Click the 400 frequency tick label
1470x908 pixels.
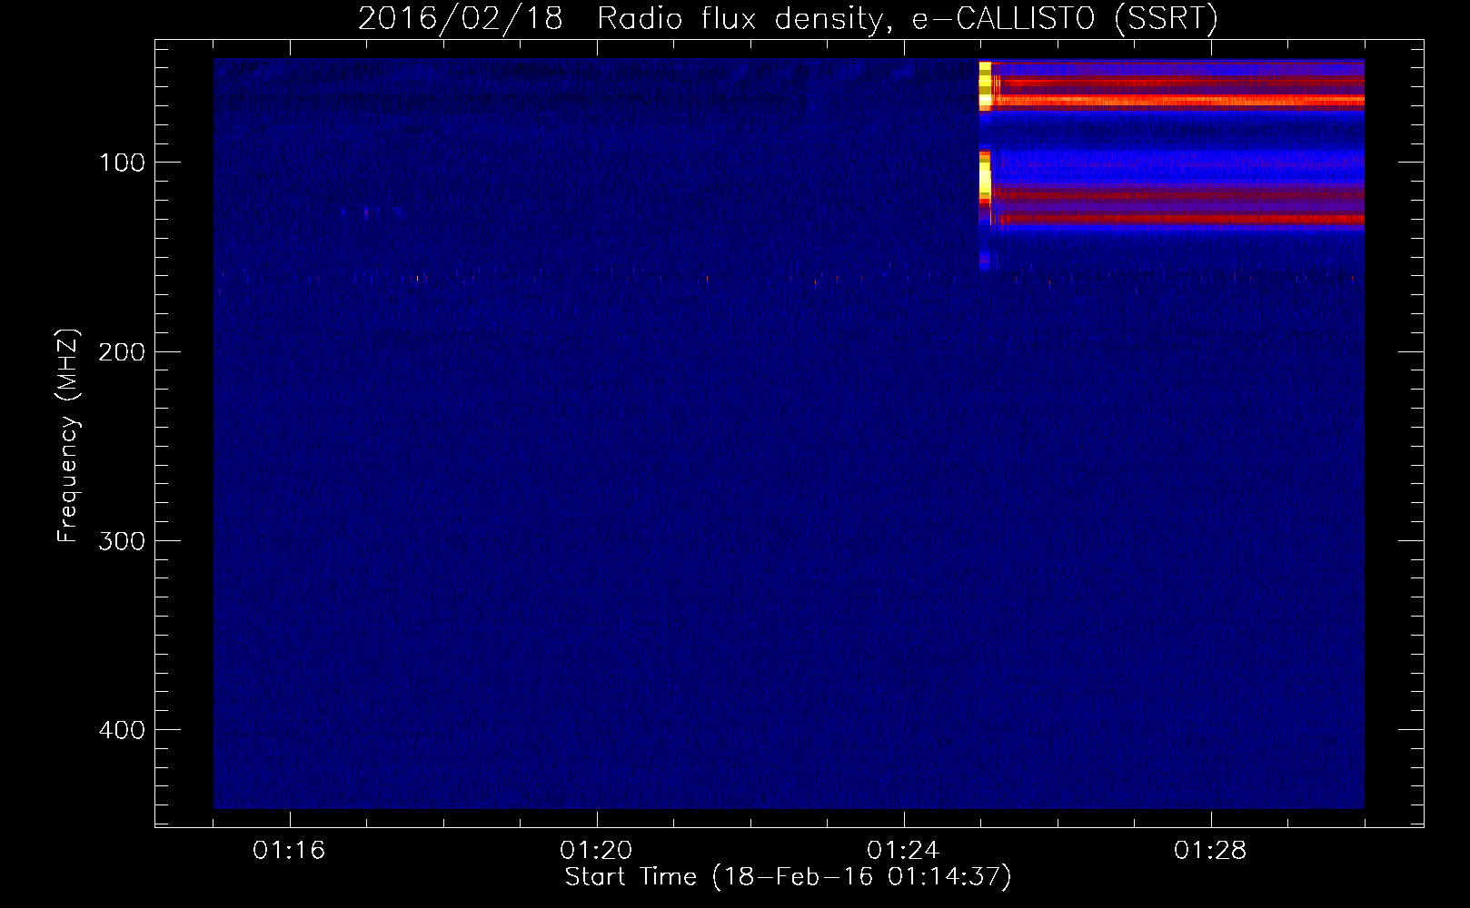pyautogui.click(x=122, y=730)
